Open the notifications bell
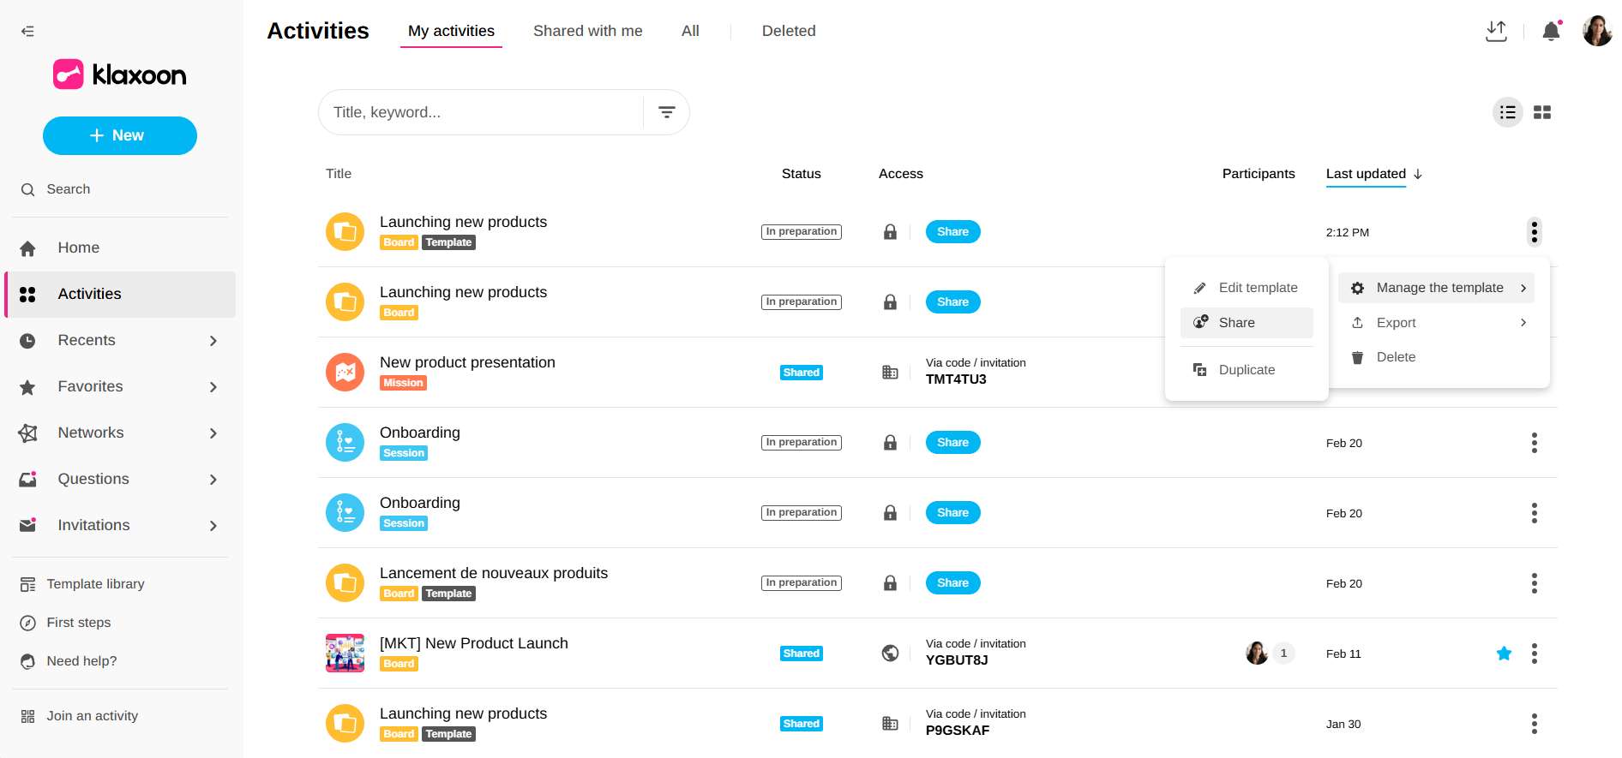This screenshot has height=758, width=1622. (x=1551, y=32)
